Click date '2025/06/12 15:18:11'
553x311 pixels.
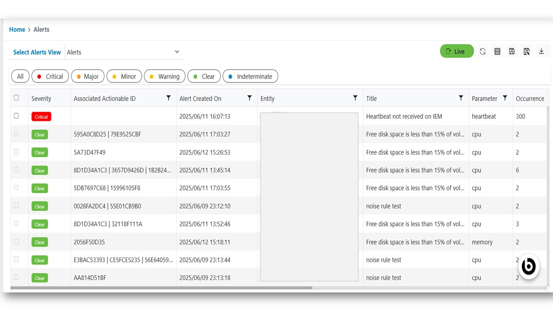coord(205,242)
